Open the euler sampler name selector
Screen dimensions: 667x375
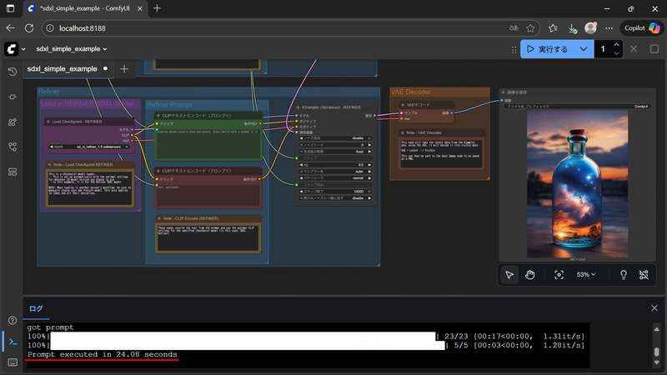point(336,172)
